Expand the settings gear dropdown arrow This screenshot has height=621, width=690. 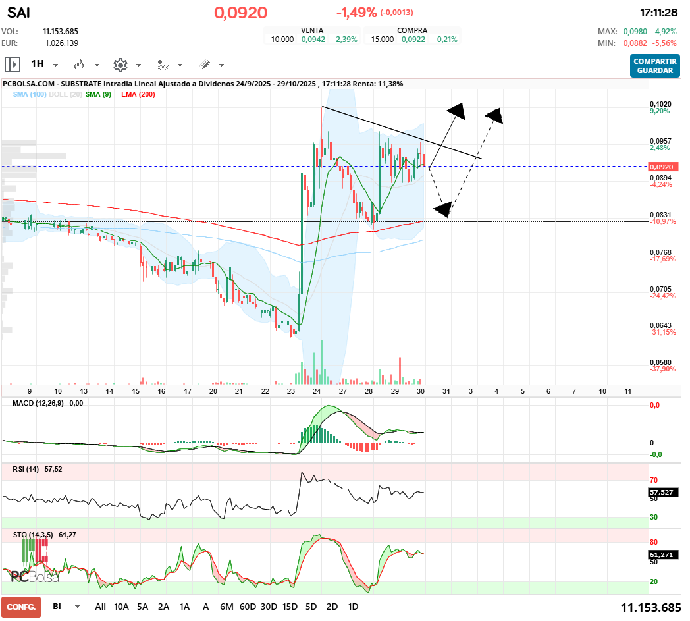coord(138,65)
